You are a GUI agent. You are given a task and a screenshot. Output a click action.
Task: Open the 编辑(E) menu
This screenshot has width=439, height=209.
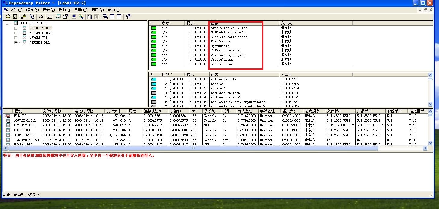click(33, 10)
